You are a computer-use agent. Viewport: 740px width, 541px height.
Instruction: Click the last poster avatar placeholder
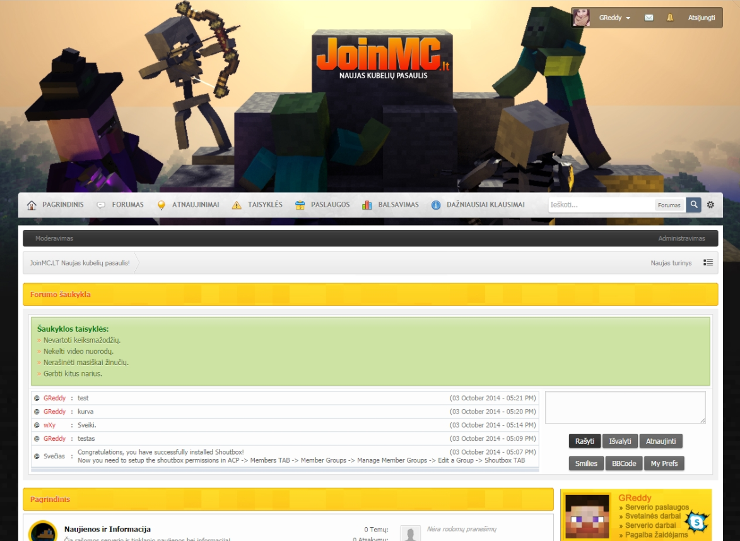point(410,533)
